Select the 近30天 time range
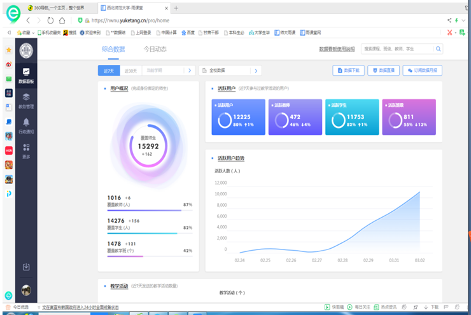 130,71
